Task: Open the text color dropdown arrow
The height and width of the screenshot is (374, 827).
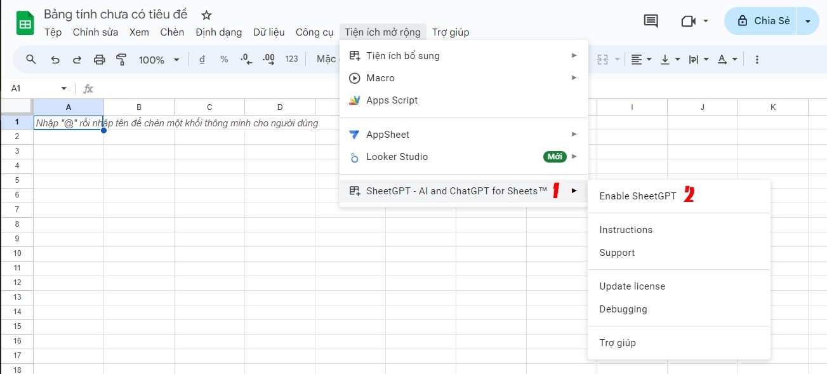Action: point(733,59)
